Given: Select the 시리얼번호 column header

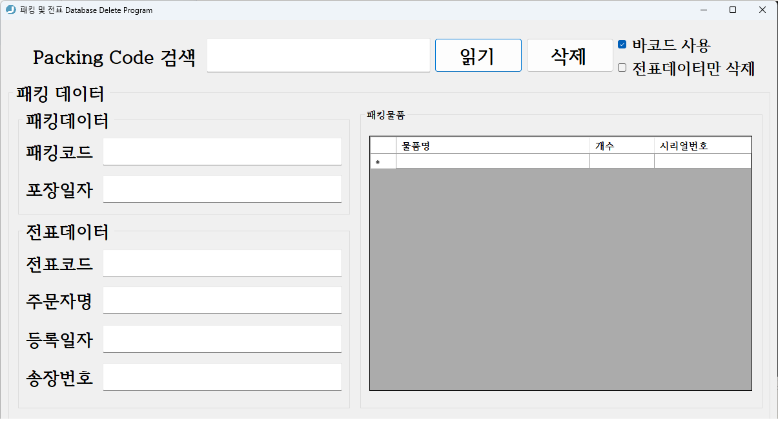Looking at the screenshot, I should tap(703, 145).
